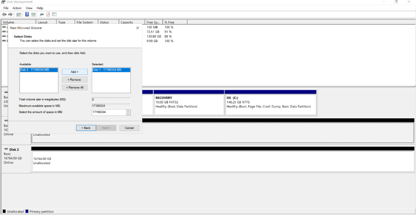
Task: Increase space amount using up spinner arrow
Action: pyautogui.click(x=128, y=111)
